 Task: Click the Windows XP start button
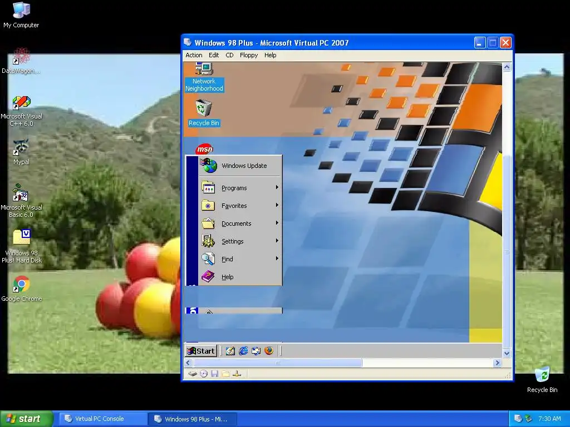pyautogui.click(x=27, y=419)
